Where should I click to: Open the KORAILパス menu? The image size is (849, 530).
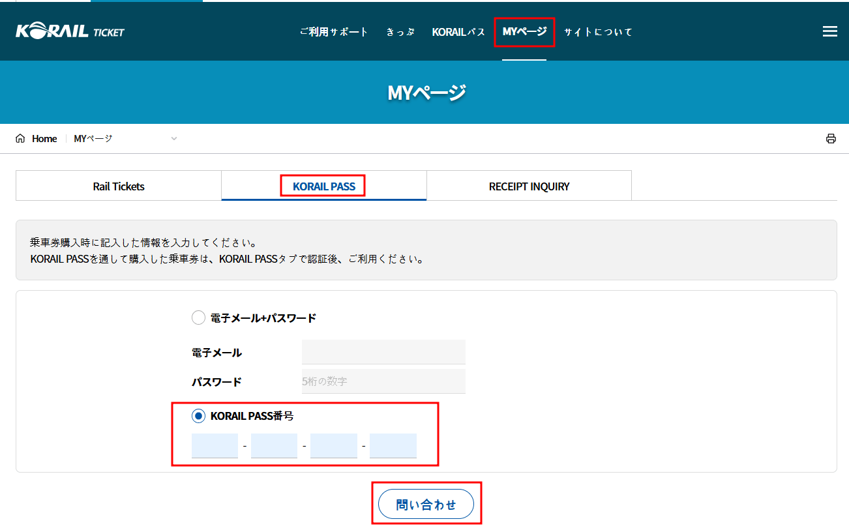pyautogui.click(x=458, y=32)
